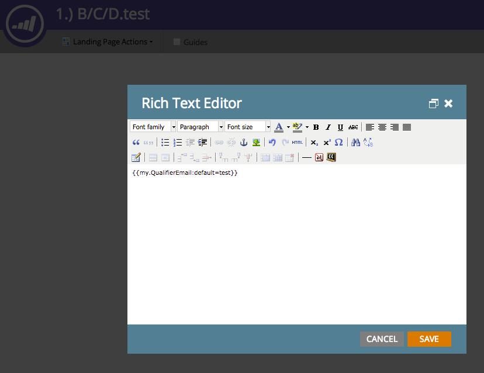Insert a blockquote

pos(136,142)
